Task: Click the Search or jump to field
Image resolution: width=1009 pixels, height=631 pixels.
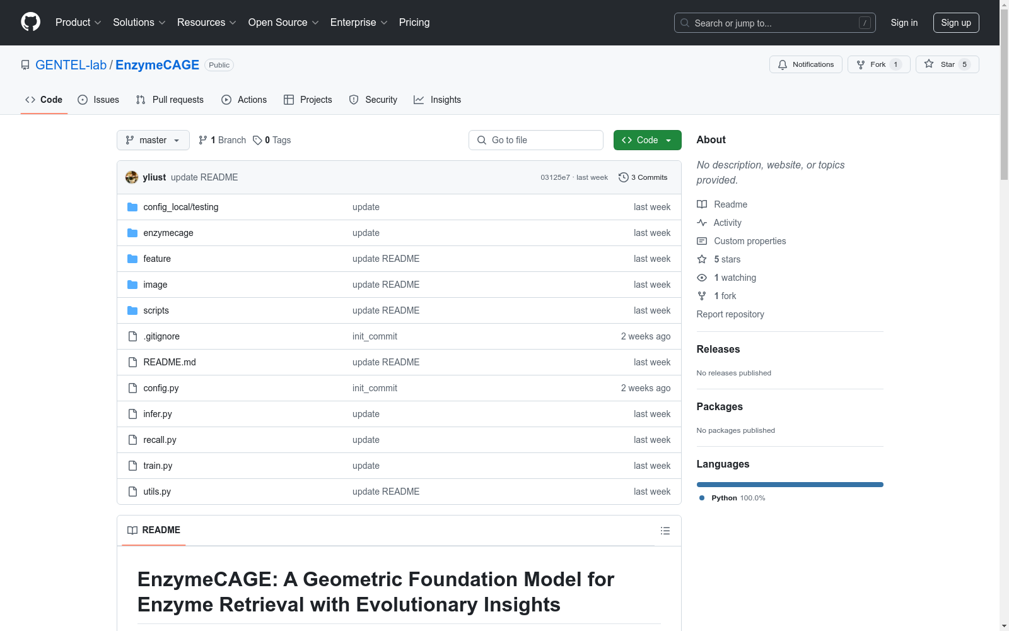Action: pyautogui.click(x=775, y=23)
